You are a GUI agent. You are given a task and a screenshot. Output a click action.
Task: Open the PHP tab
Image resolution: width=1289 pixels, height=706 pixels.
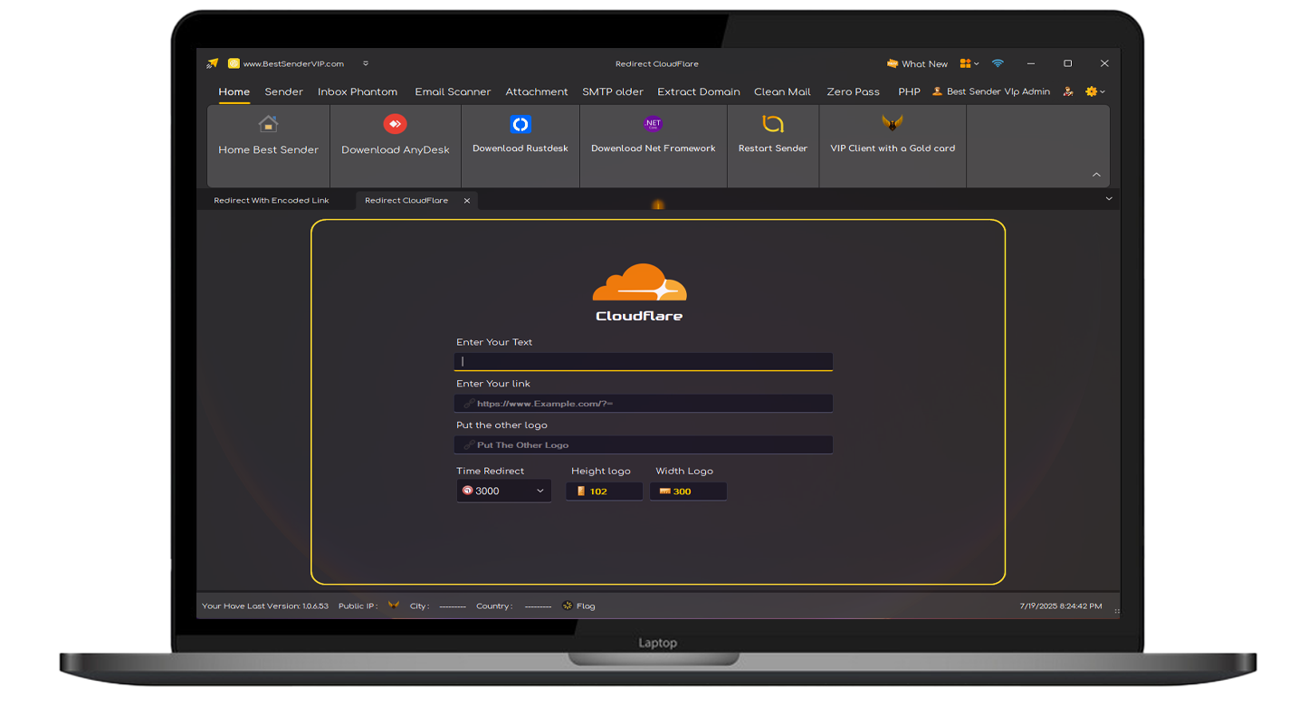coord(909,91)
